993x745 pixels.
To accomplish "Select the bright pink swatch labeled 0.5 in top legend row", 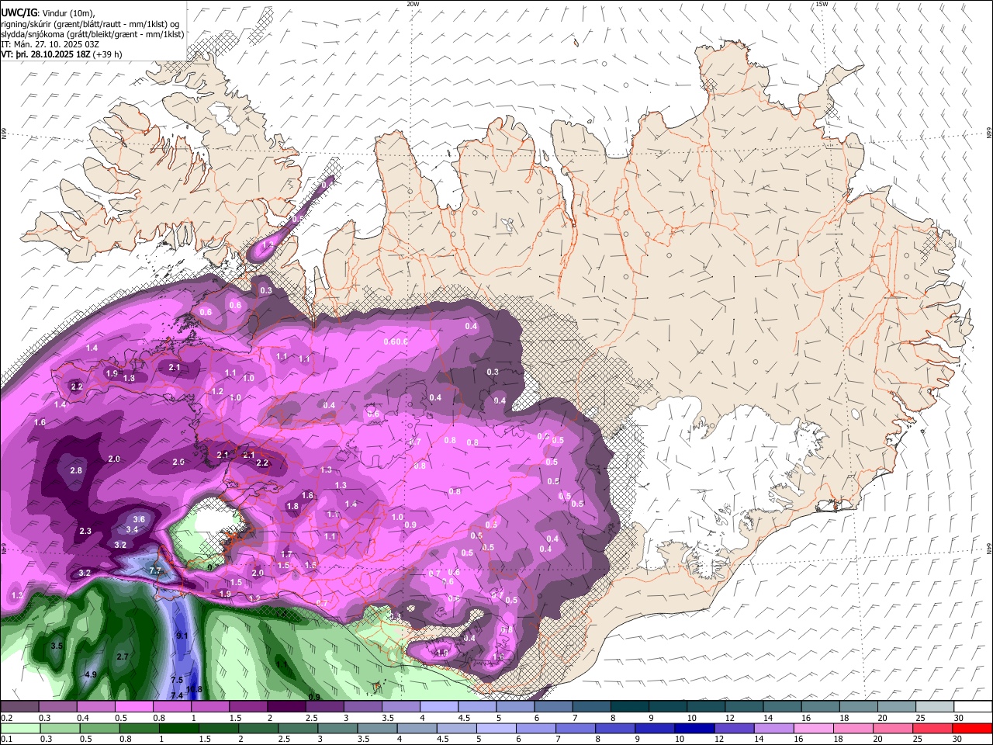I will tap(134, 706).
